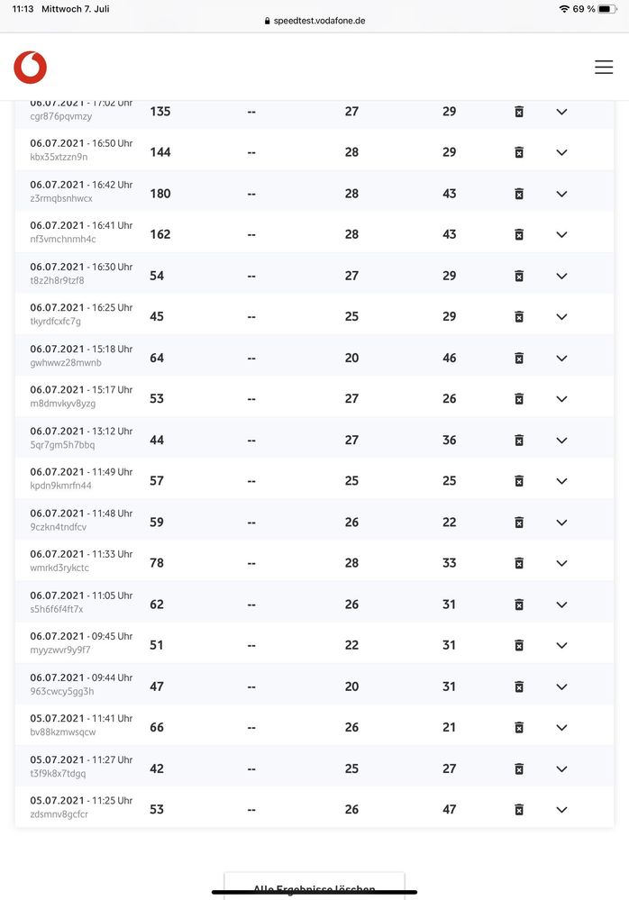
Task: Delete the 05.07.2021 11:25 Uhr result
Action: click(x=519, y=809)
